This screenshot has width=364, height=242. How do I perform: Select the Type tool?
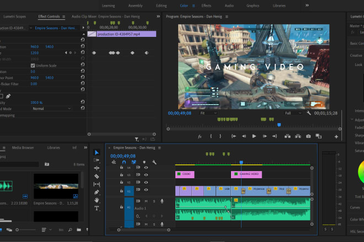(97, 208)
